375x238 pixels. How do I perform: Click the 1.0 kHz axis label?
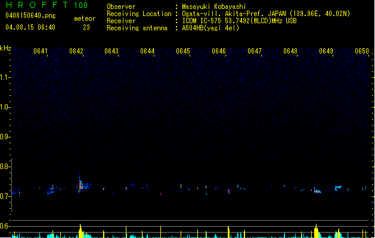pyautogui.click(x=5, y=107)
